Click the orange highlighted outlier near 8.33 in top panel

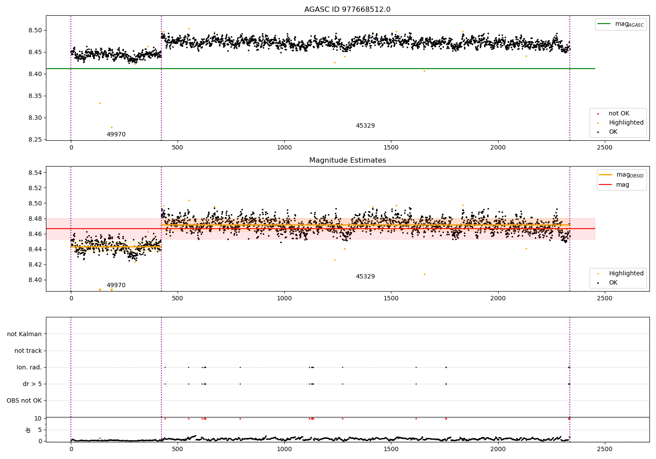click(100, 103)
